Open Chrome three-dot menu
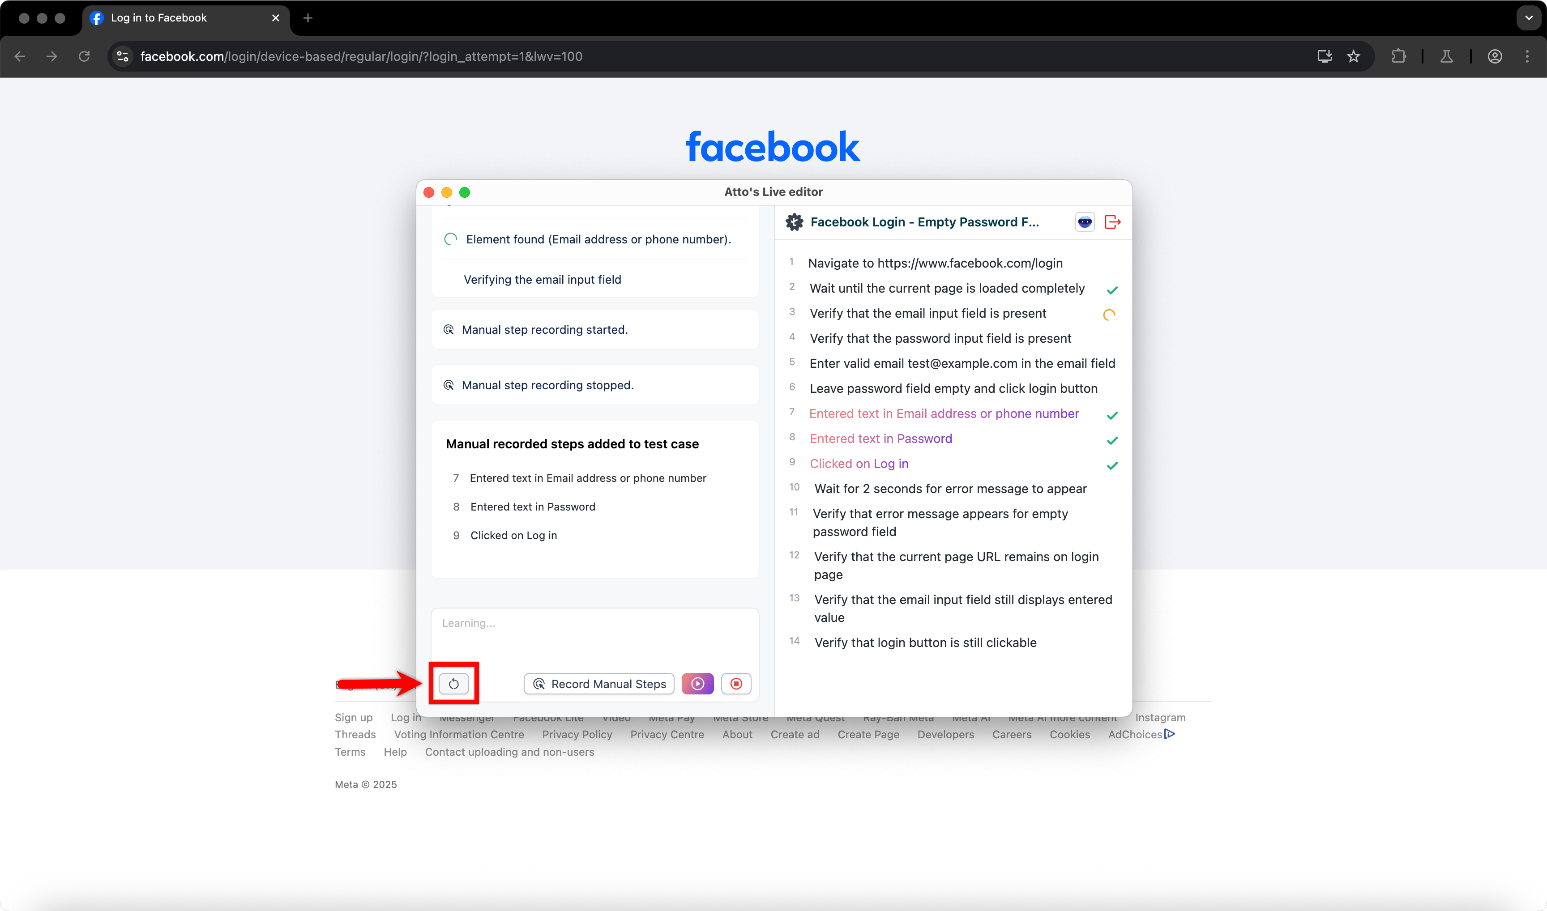Viewport: 1547px width, 911px height. (1527, 56)
